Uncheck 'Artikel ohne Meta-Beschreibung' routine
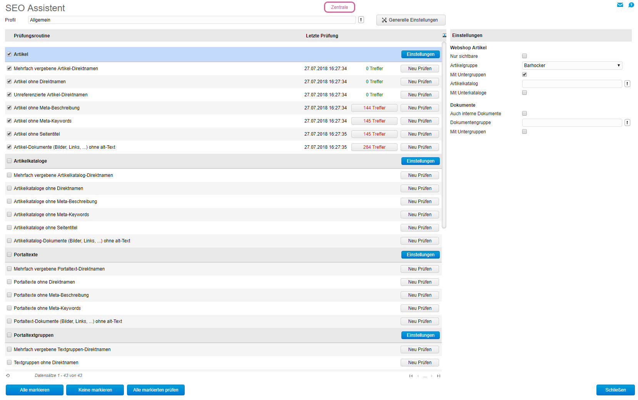638x400 pixels. (9, 108)
